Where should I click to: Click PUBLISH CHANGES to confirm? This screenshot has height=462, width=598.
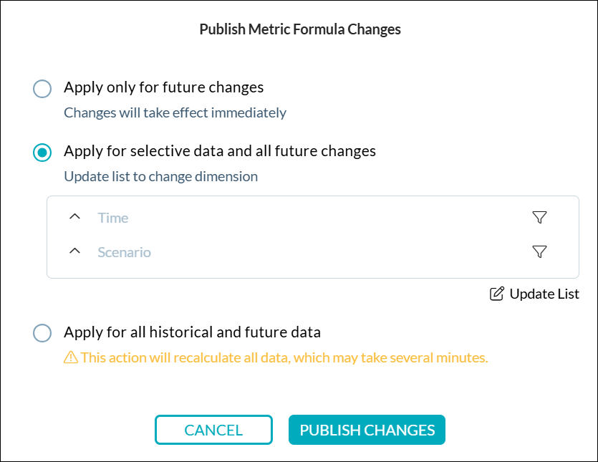tap(367, 430)
